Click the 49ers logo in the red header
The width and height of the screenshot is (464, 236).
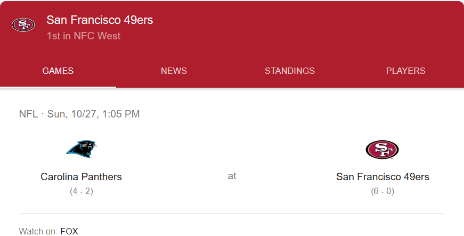point(23,25)
